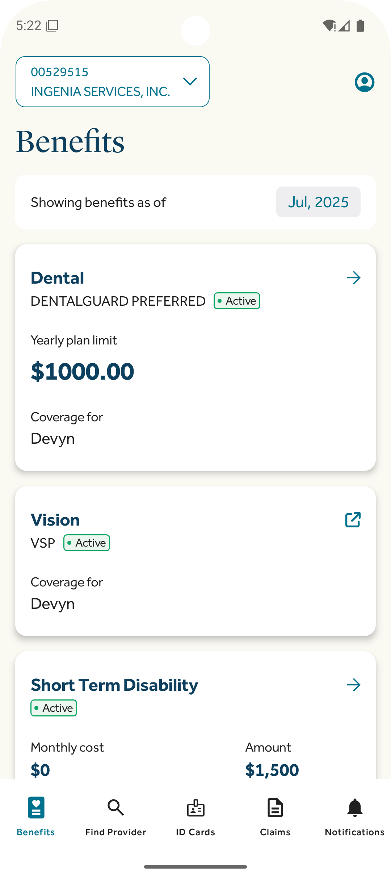Select the Vision card title
Image resolution: width=391 pixels, height=878 pixels.
[55, 520]
